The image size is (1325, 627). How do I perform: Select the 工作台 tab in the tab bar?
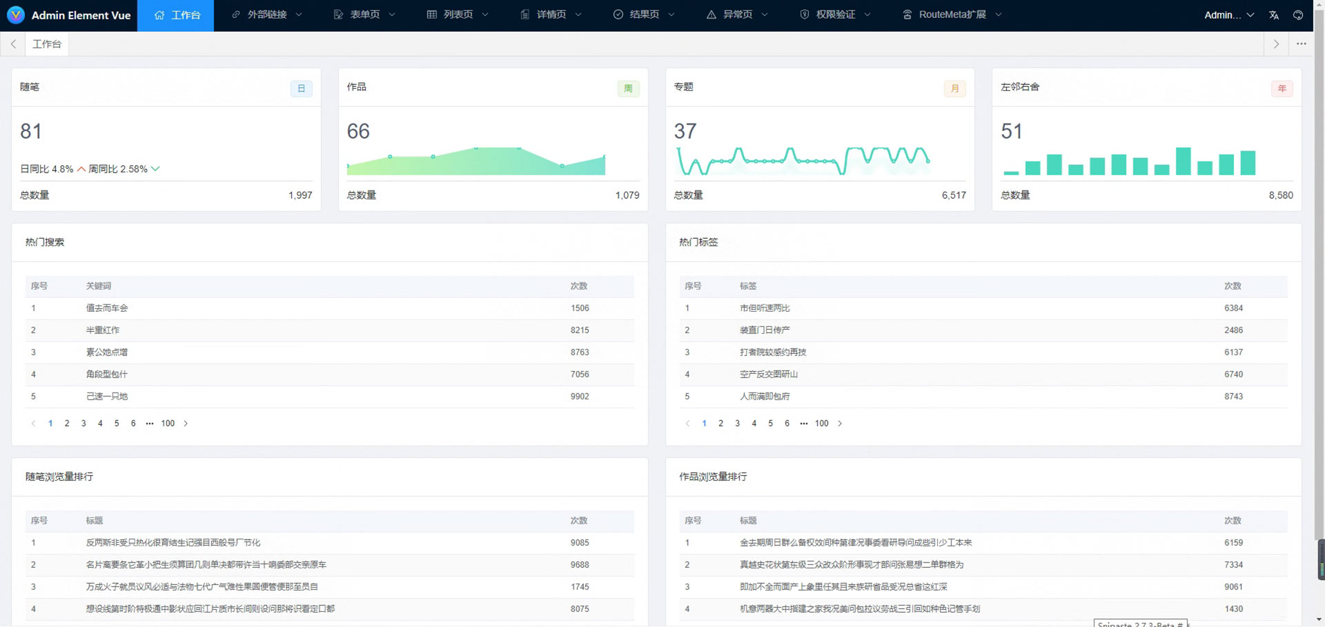(x=47, y=44)
